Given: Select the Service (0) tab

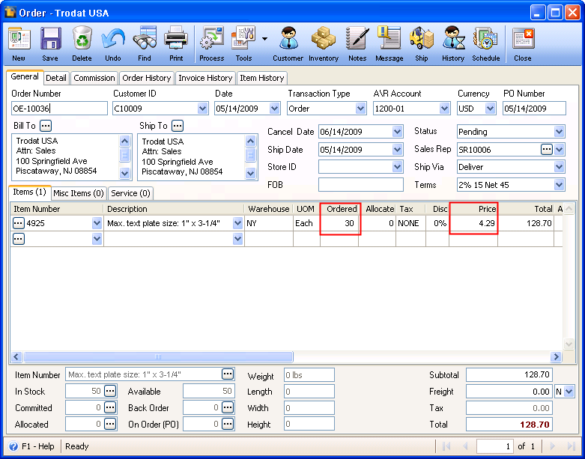Looking at the screenshot, I should [130, 193].
